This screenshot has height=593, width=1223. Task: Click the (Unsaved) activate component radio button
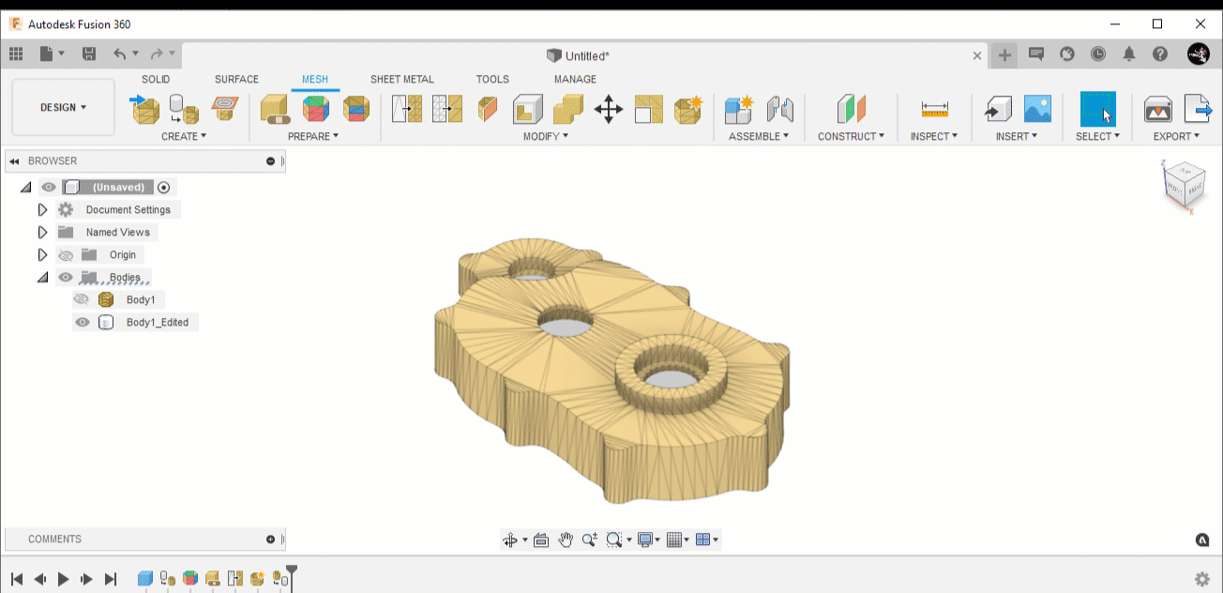click(x=164, y=188)
